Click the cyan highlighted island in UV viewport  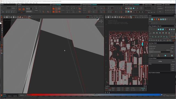(142, 44)
